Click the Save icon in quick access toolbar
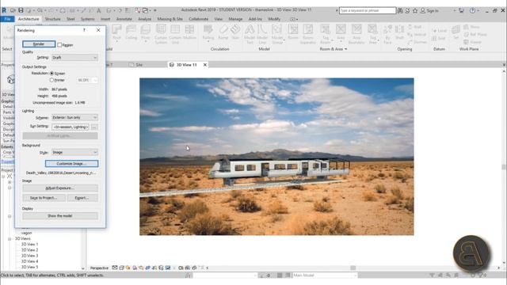 [x=21, y=10]
